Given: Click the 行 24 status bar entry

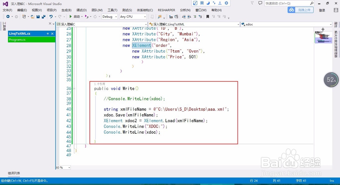Looking at the screenshot, I should coord(254,181).
